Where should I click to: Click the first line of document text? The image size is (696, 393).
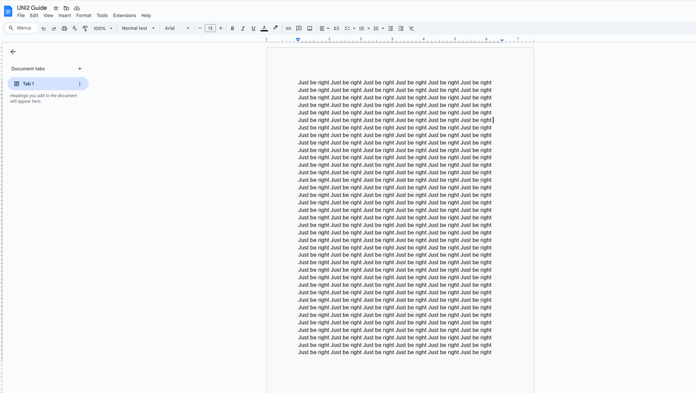click(x=394, y=82)
